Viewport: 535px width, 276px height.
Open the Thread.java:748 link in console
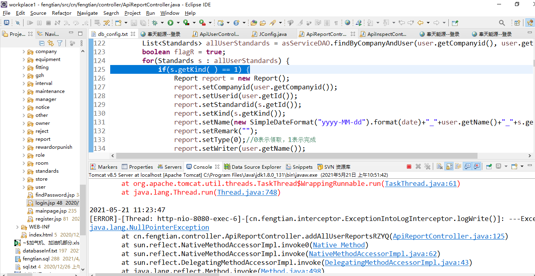(247, 192)
